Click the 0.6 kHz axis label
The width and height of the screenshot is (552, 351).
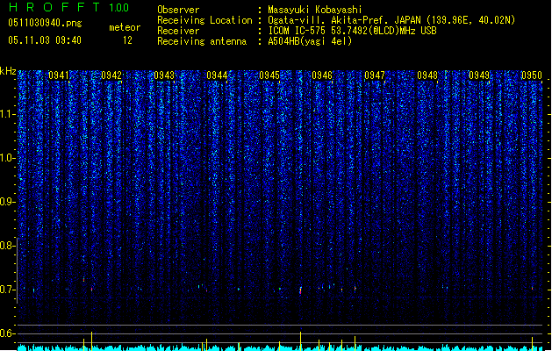(7, 333)
